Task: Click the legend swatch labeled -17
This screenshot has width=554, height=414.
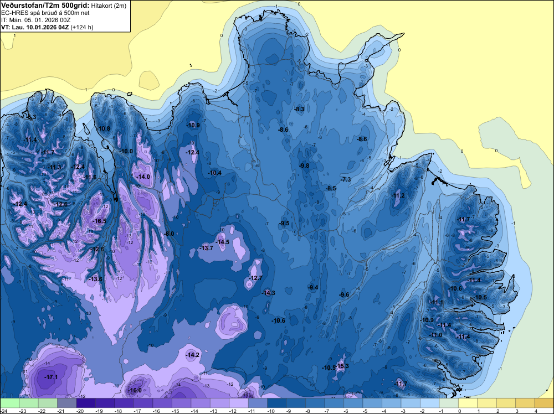Action: point(143,403)
